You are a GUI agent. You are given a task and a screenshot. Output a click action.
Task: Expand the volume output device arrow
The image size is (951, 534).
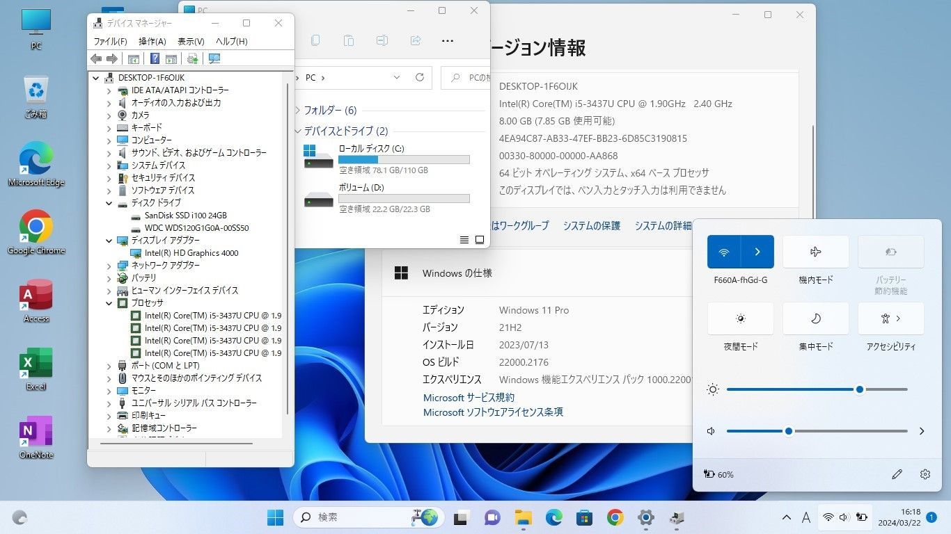[922, 431]
